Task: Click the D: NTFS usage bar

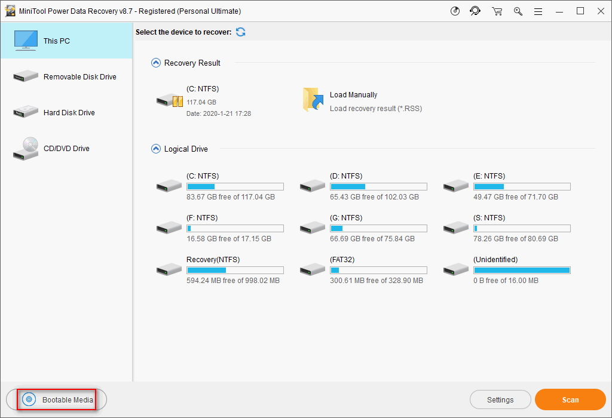Action: 378,186
